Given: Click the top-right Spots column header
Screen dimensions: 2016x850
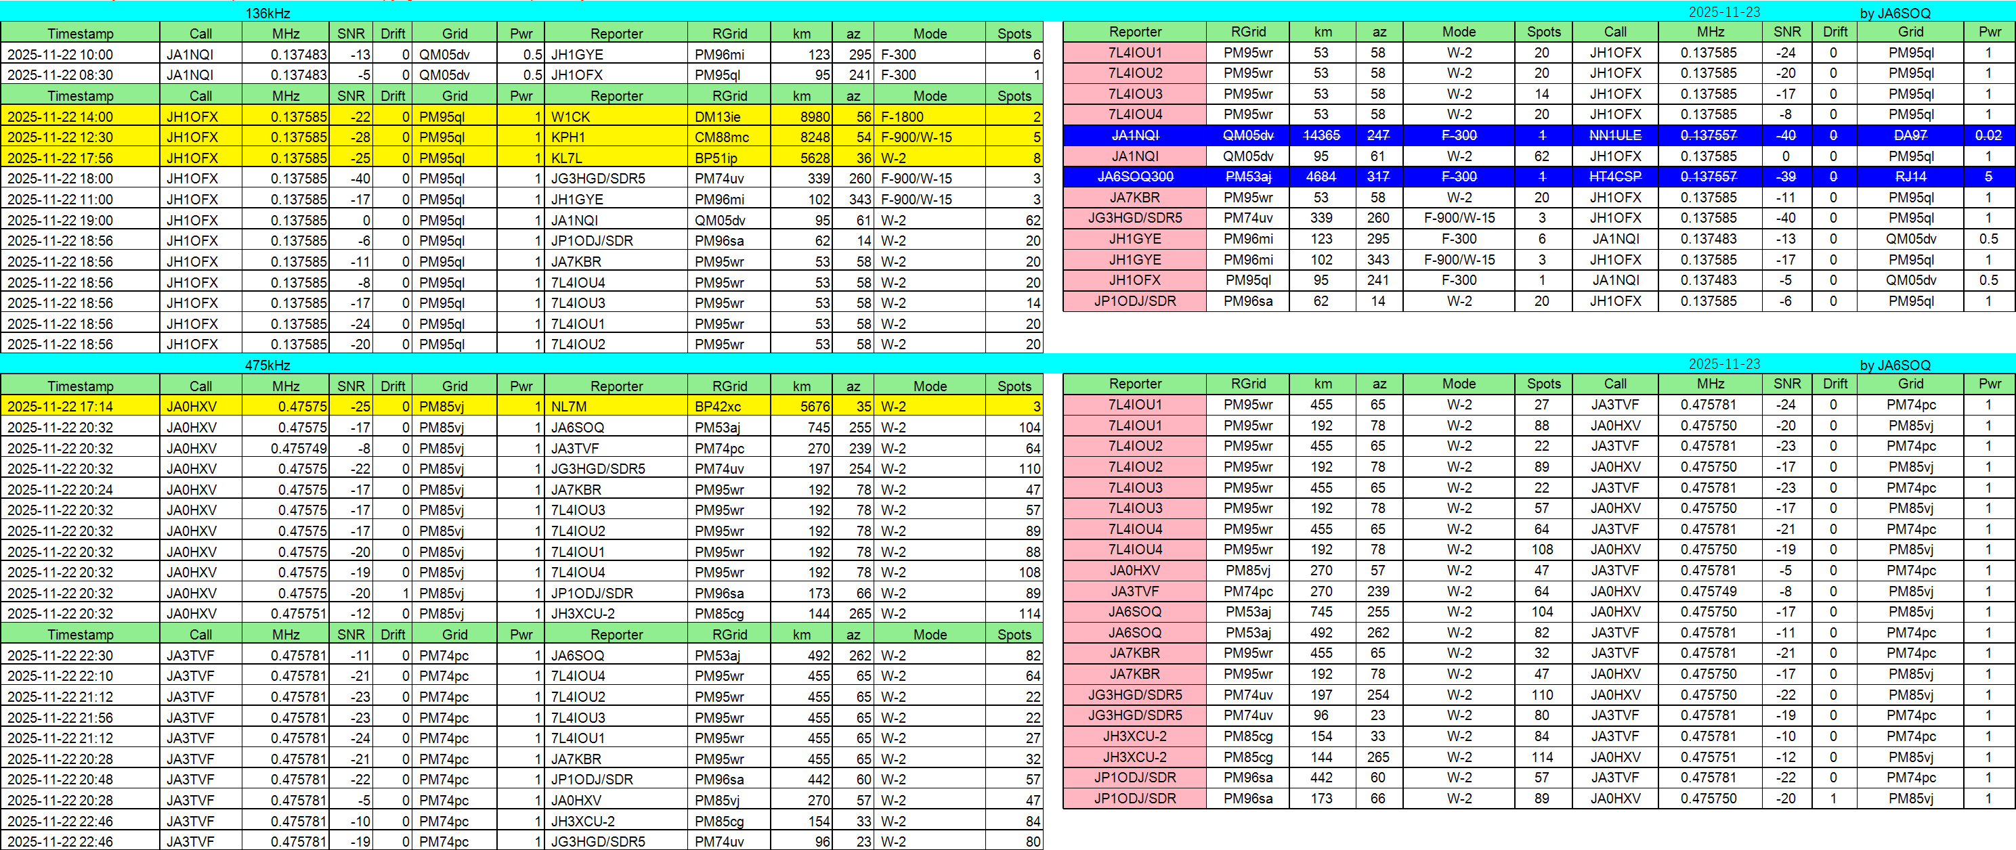Looking at the screenshot, I should 1543,32.
